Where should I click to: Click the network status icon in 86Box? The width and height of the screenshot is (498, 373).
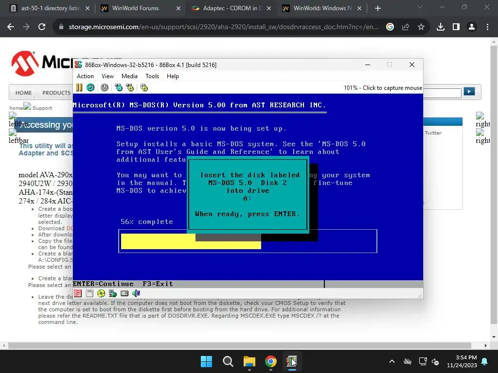(112, 293)
